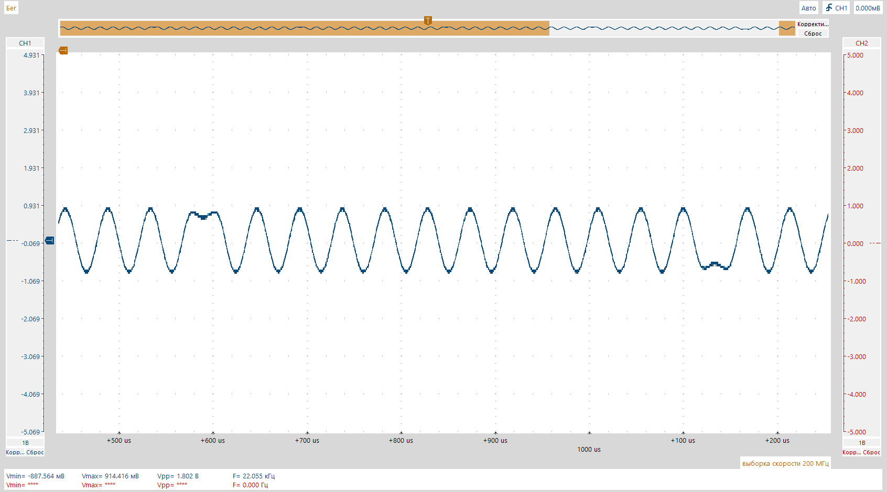
Task: Click the +500 us time axis label
Action: pyautogui.click(x=119, y=441)
